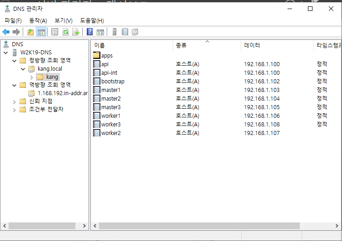Minimize the DNS 관리자 window

(x=290, y=9)
